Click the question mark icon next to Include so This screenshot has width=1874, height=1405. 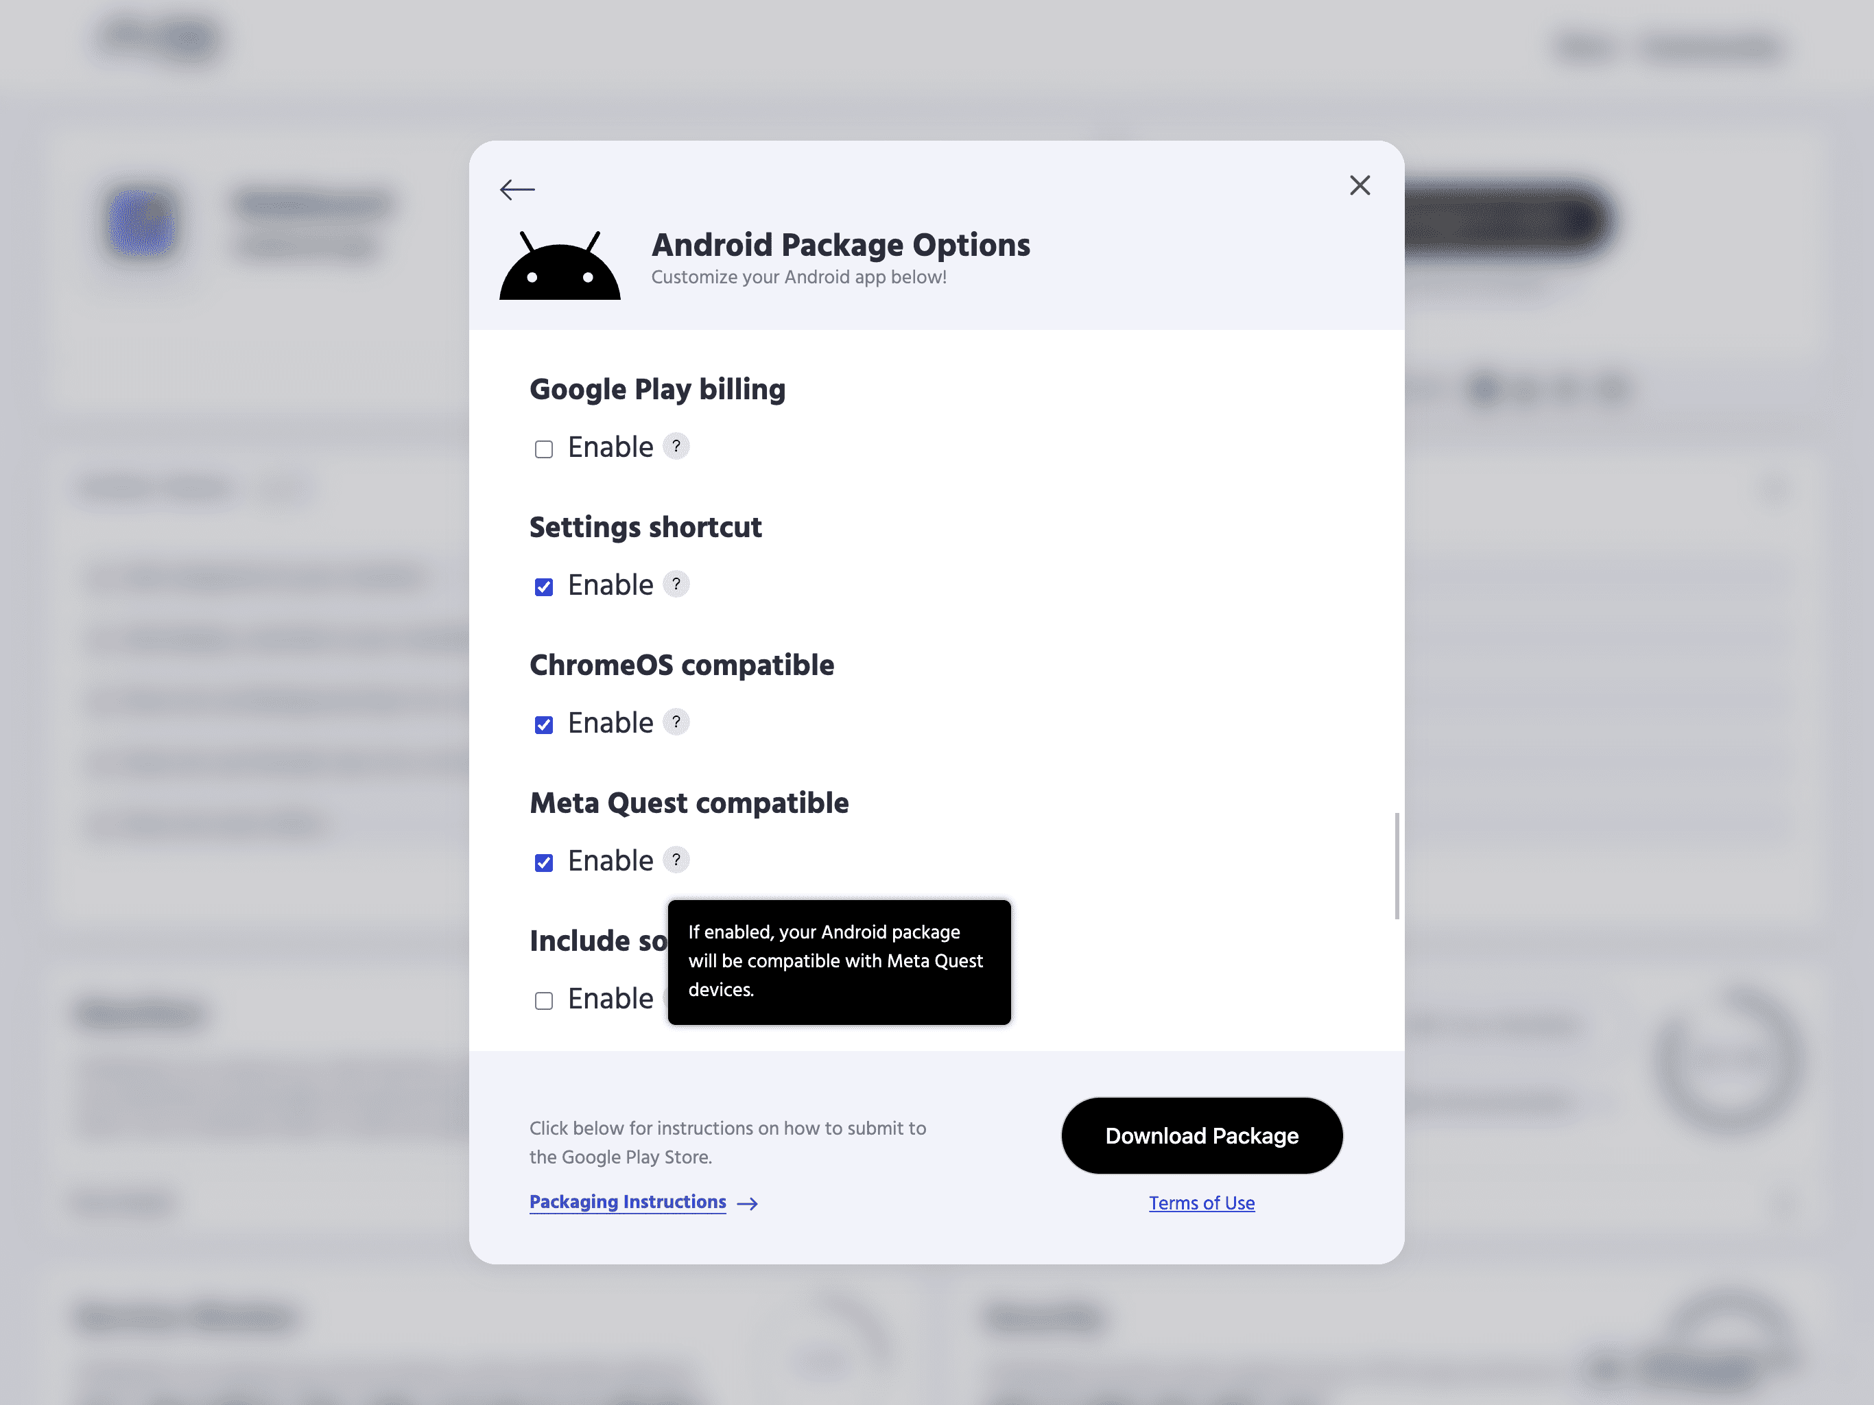pos(676,999)
